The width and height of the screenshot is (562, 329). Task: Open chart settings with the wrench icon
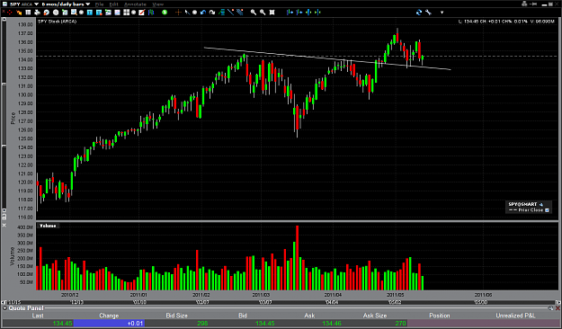pyautogui.click(x=428, y=13)
